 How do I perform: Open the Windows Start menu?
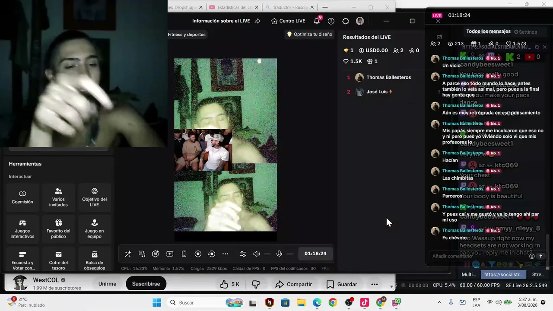click(x=156, y=302)
